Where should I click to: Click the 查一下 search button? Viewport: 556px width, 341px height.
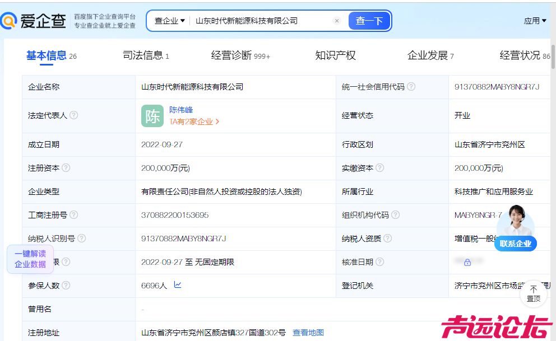[x=369, y=21]
